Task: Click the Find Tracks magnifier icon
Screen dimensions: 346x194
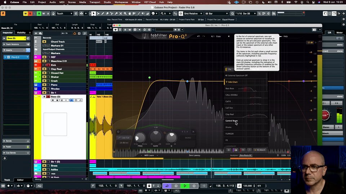Action: pyautogui.click(x=85, y=33)
